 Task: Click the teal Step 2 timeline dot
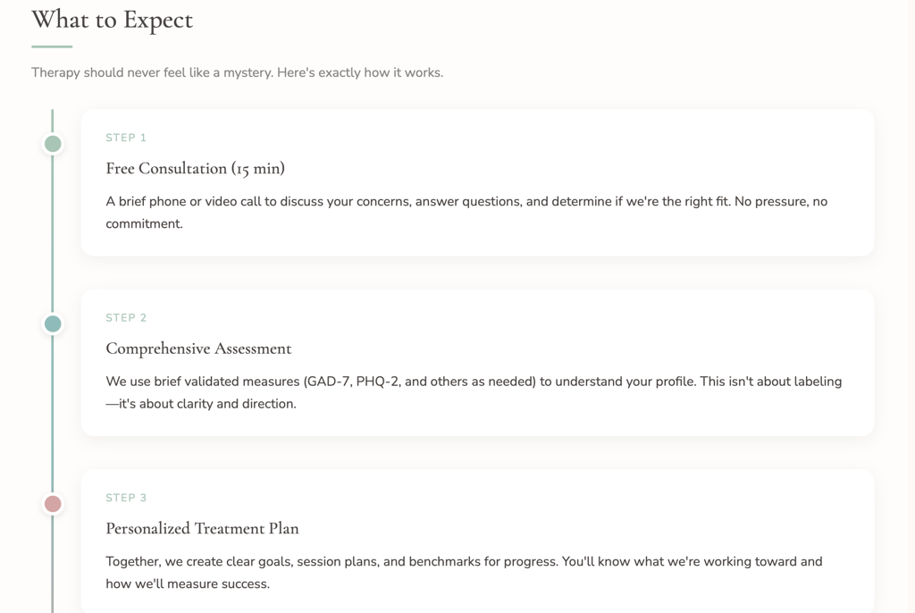tap(53, 323)
